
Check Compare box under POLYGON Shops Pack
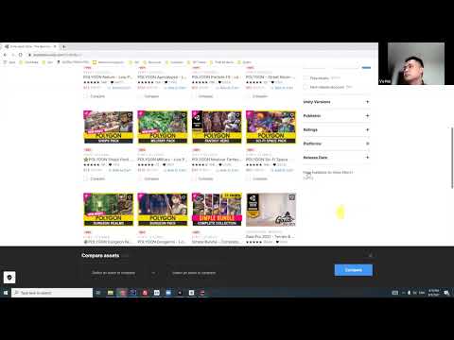click(x=85, y=178)
